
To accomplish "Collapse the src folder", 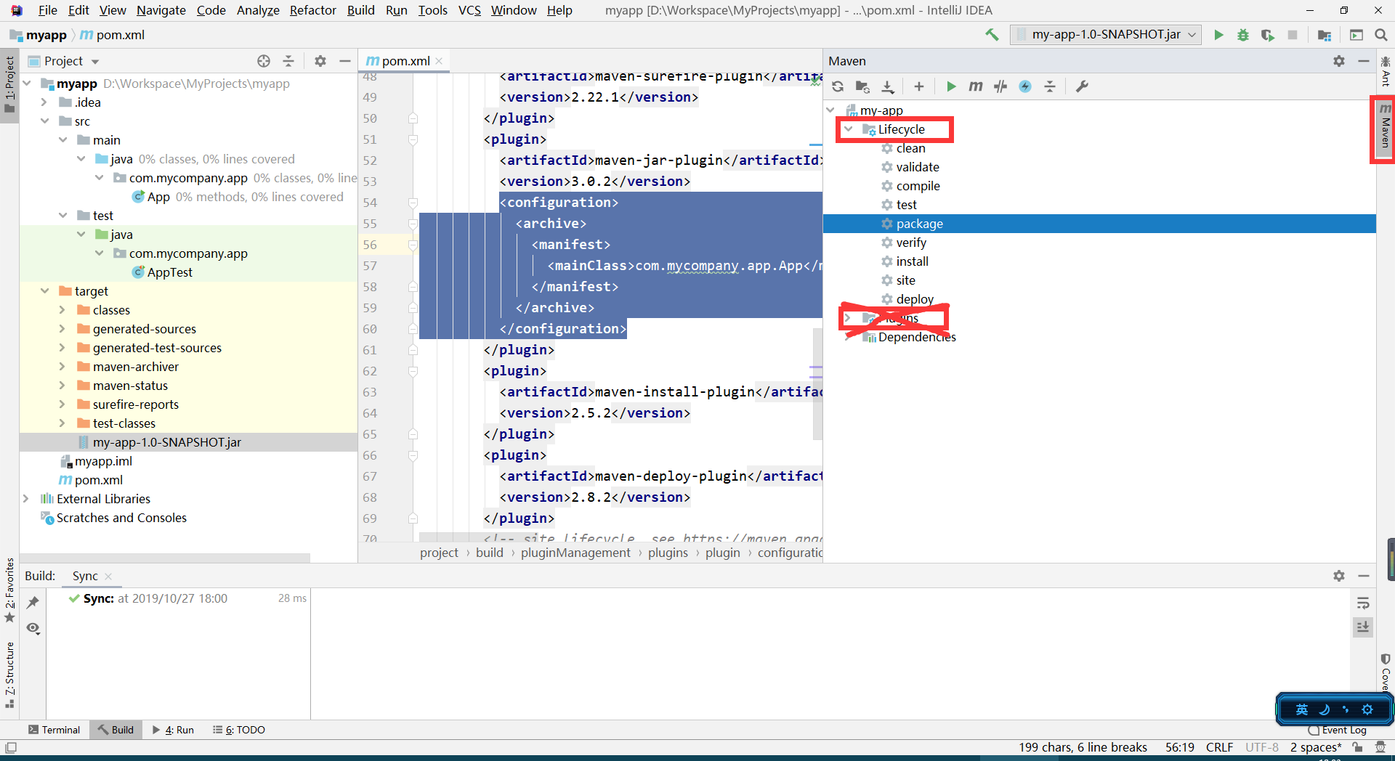I will tap(44, 121).
